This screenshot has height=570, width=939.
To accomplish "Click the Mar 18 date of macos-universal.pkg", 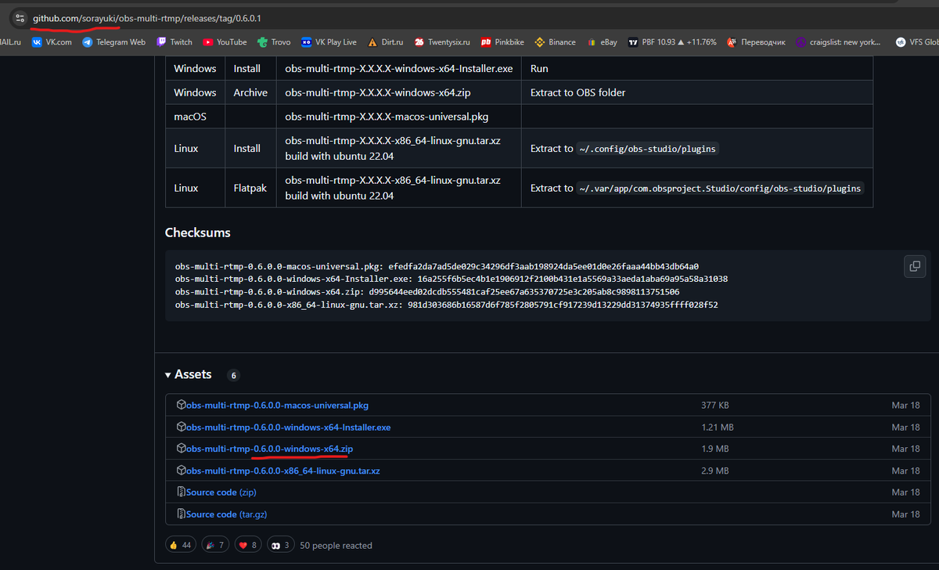I will coord(905,406).
